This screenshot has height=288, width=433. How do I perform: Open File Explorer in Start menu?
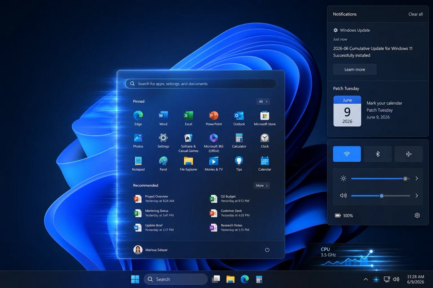coord(188,163)
